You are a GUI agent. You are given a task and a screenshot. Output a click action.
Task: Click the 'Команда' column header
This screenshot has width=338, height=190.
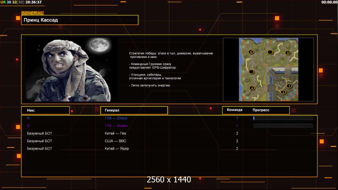(235, 110)
